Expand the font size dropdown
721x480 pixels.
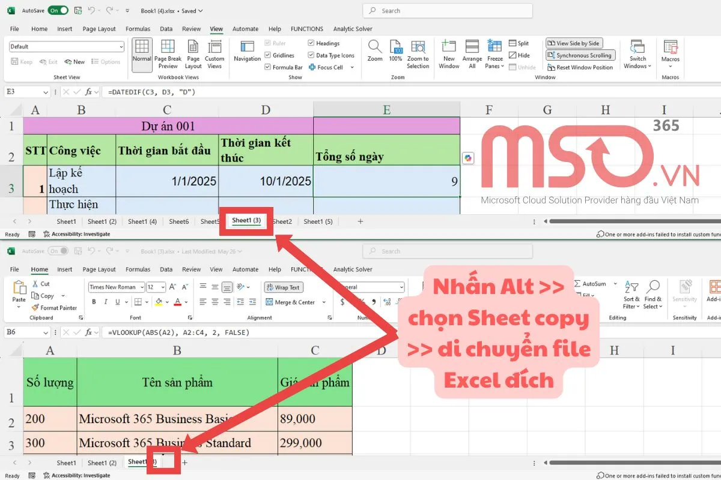pos(163,287)
